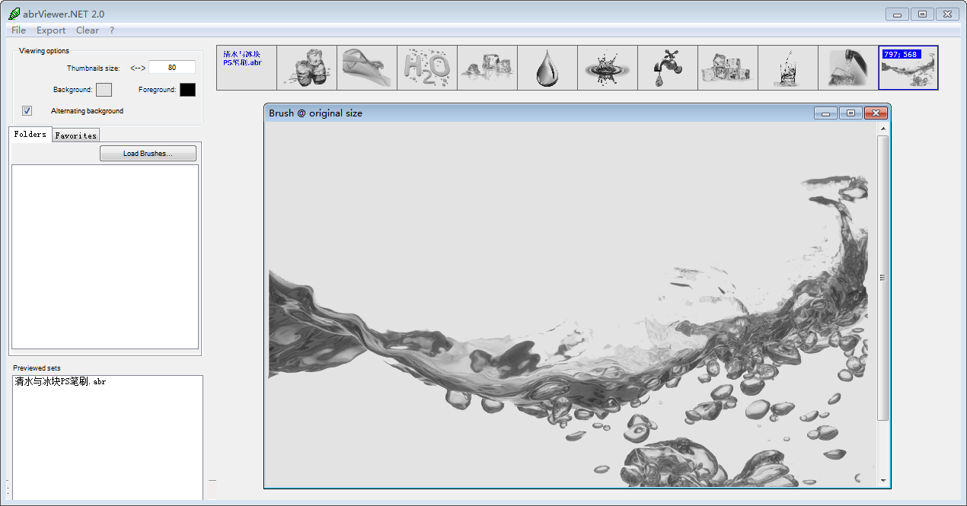Maximize the abrViewer.NET main window

922,14
